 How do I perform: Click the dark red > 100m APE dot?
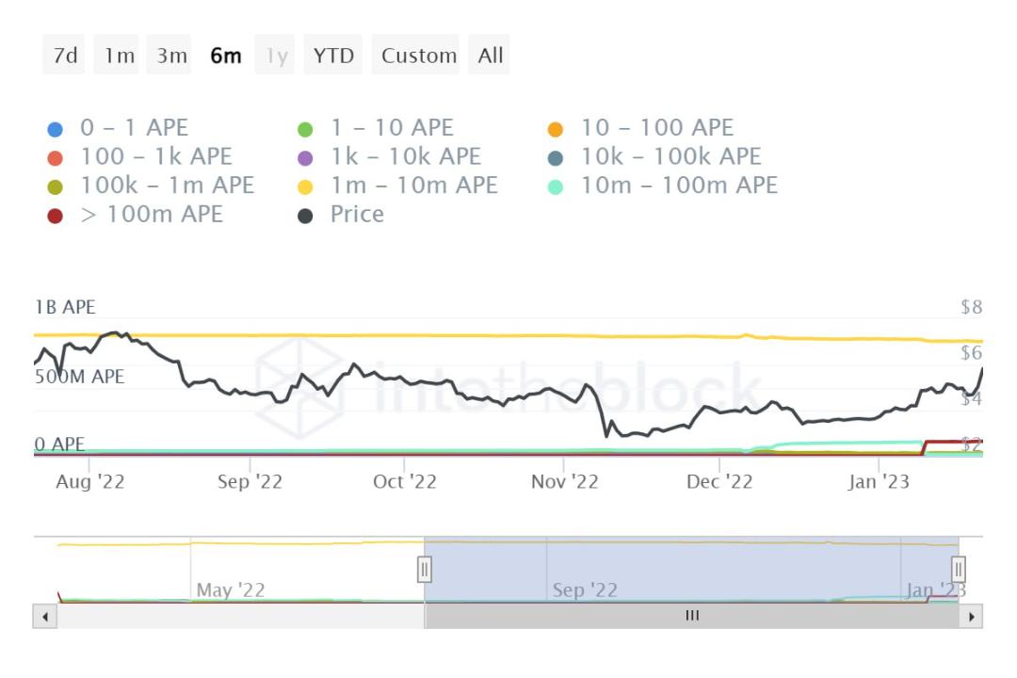point(55,216)
